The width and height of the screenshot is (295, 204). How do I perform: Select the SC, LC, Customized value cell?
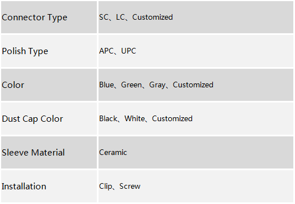pos(196,17)
